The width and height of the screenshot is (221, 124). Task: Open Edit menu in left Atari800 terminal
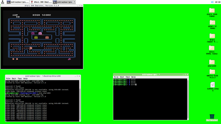coord(14,79)
